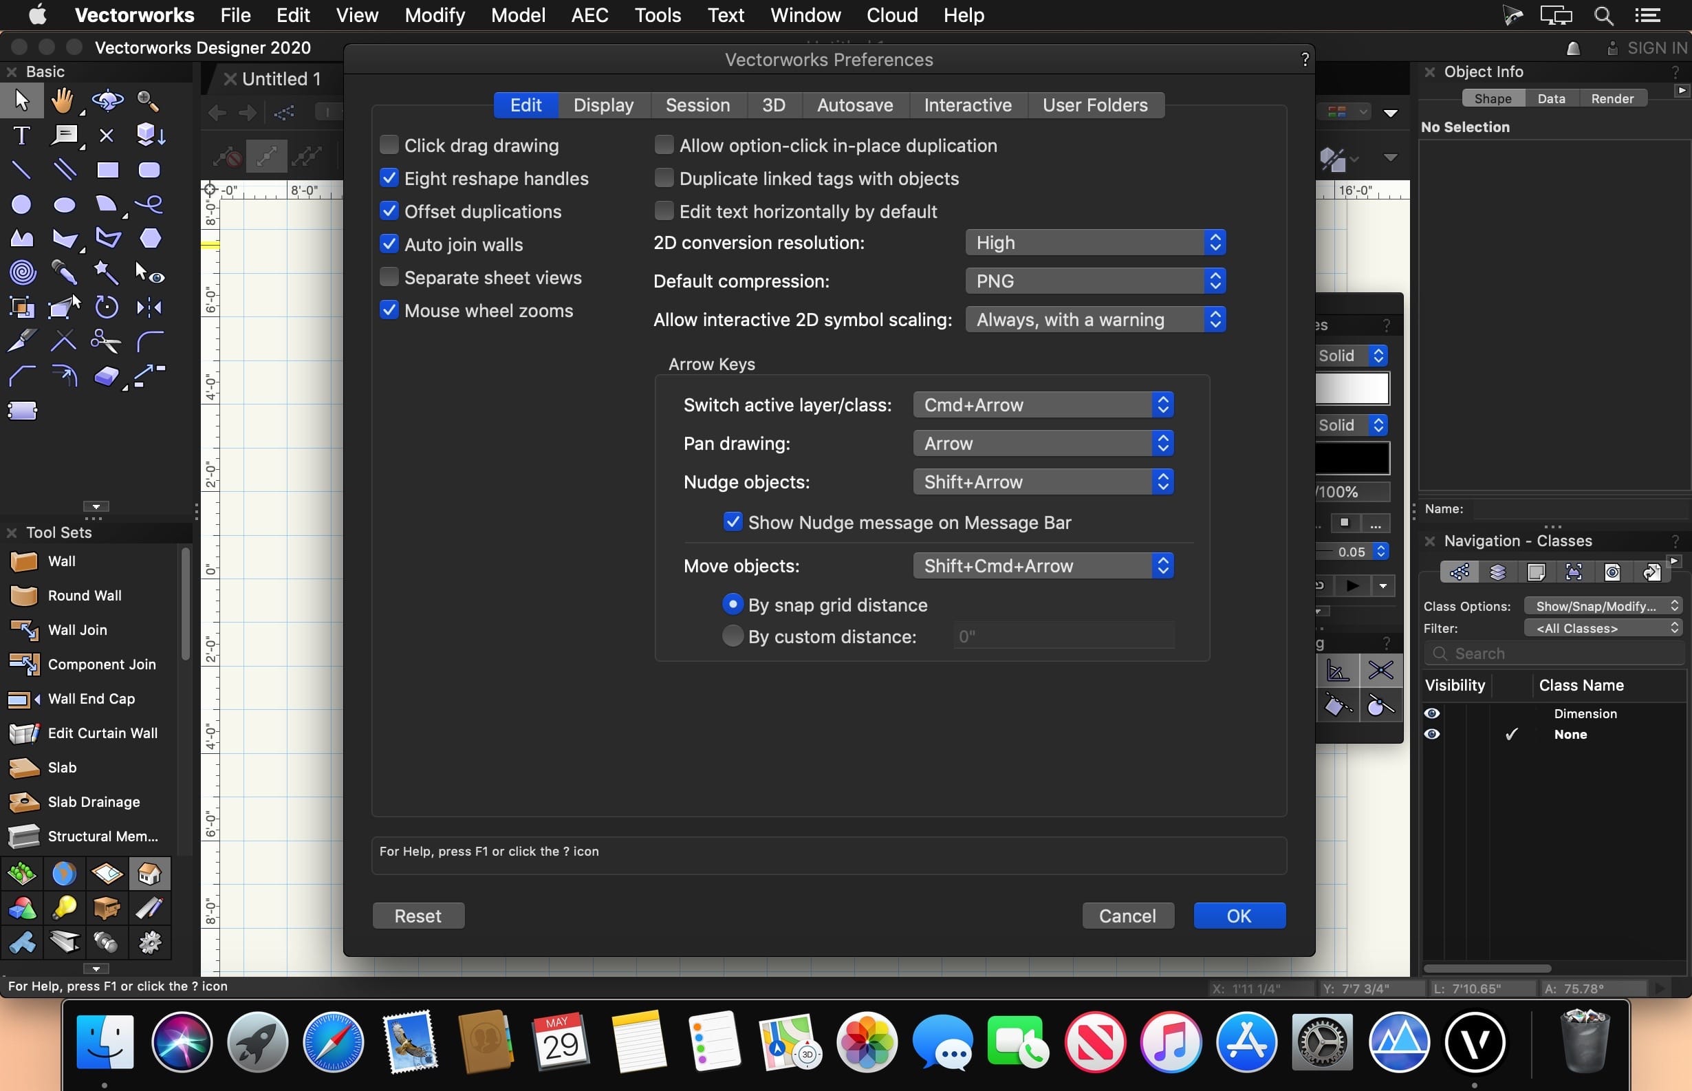Open Class Options dropdown

[x=1603, y=606]
